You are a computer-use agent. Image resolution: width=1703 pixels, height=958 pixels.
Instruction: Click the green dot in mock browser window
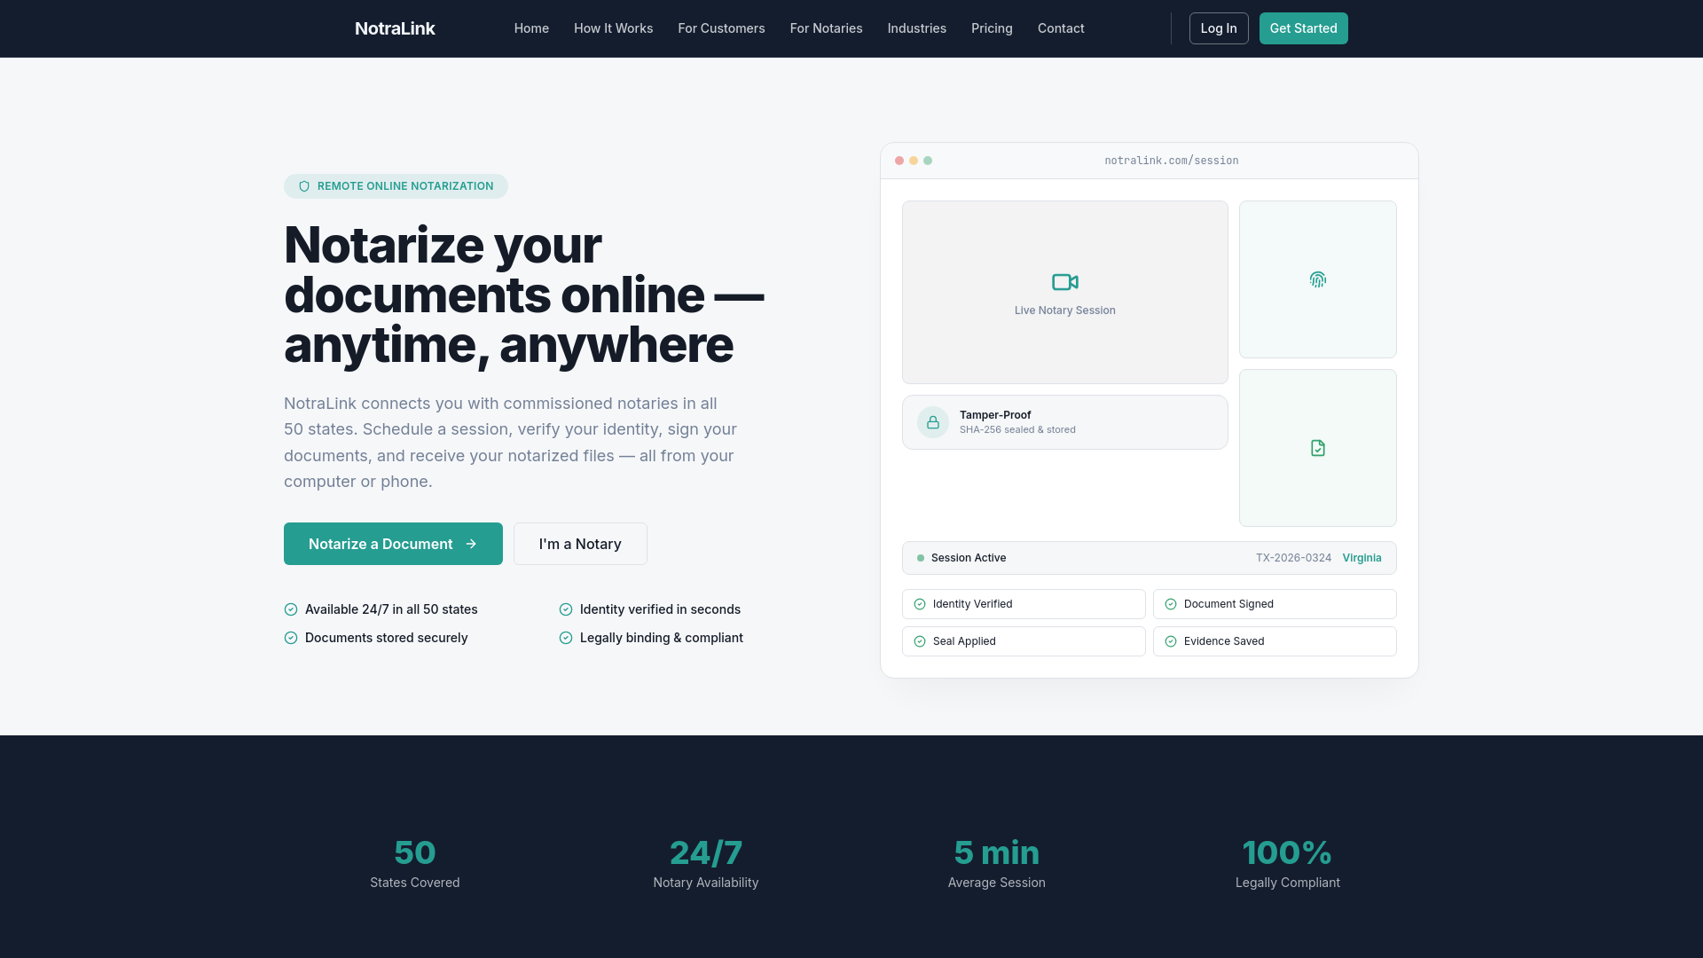coord(928,161)
